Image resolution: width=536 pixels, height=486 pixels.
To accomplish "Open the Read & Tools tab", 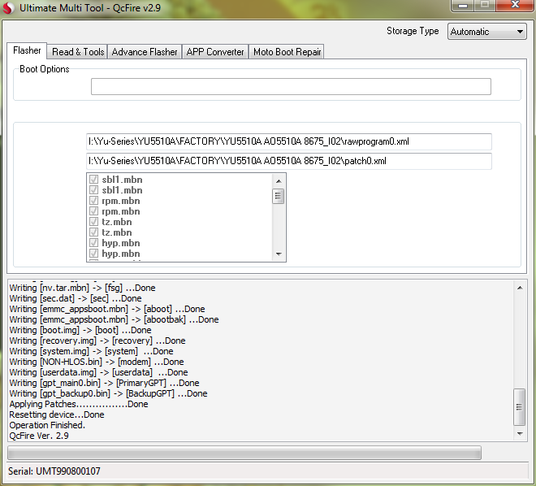I will click(x=78, y=52).
